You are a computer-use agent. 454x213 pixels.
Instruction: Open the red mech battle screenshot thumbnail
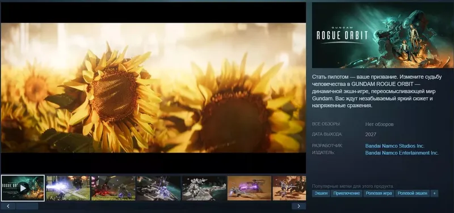[x=113, y=188]
